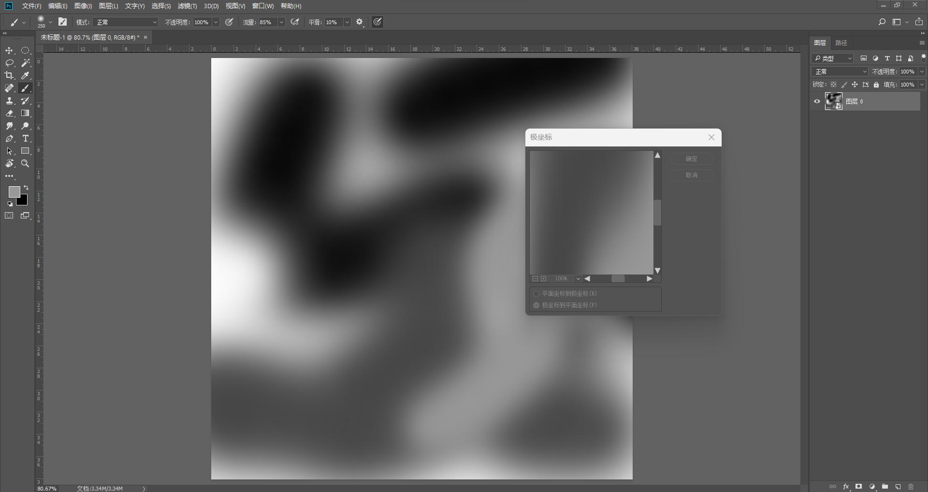The height and width of the screenshot is (492, 928).
Task: Hide layer 图层 0 via eye icon
Action: [817, 101]
